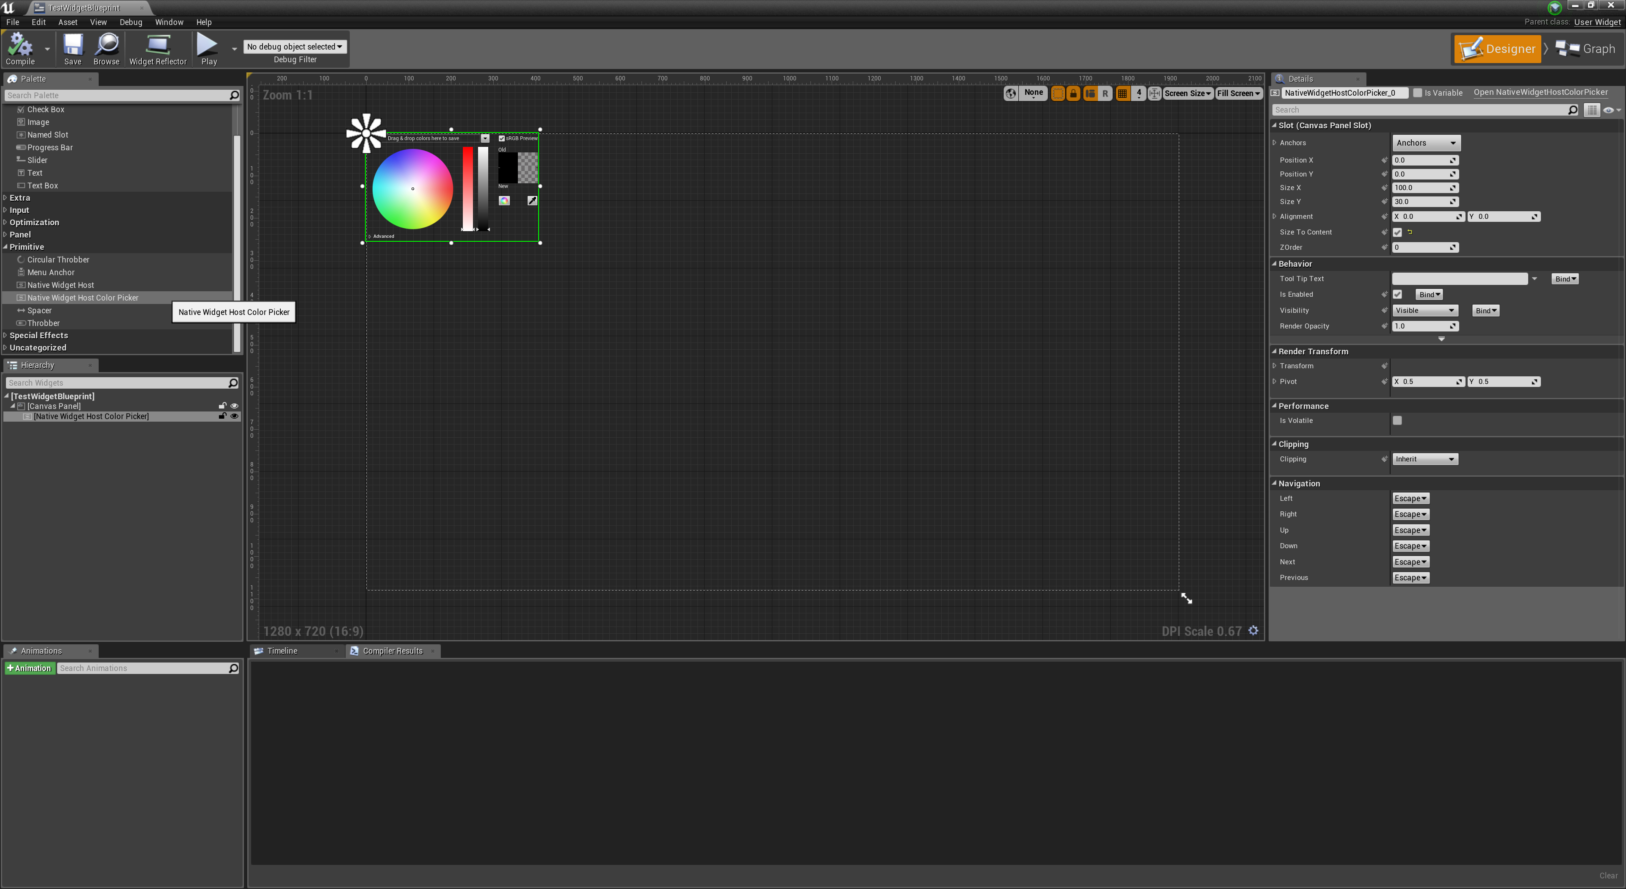Viewport: 1626px width, 889px height.
Task: Toggle the localization preview globe icon
Action: [x=1011, y=94]
